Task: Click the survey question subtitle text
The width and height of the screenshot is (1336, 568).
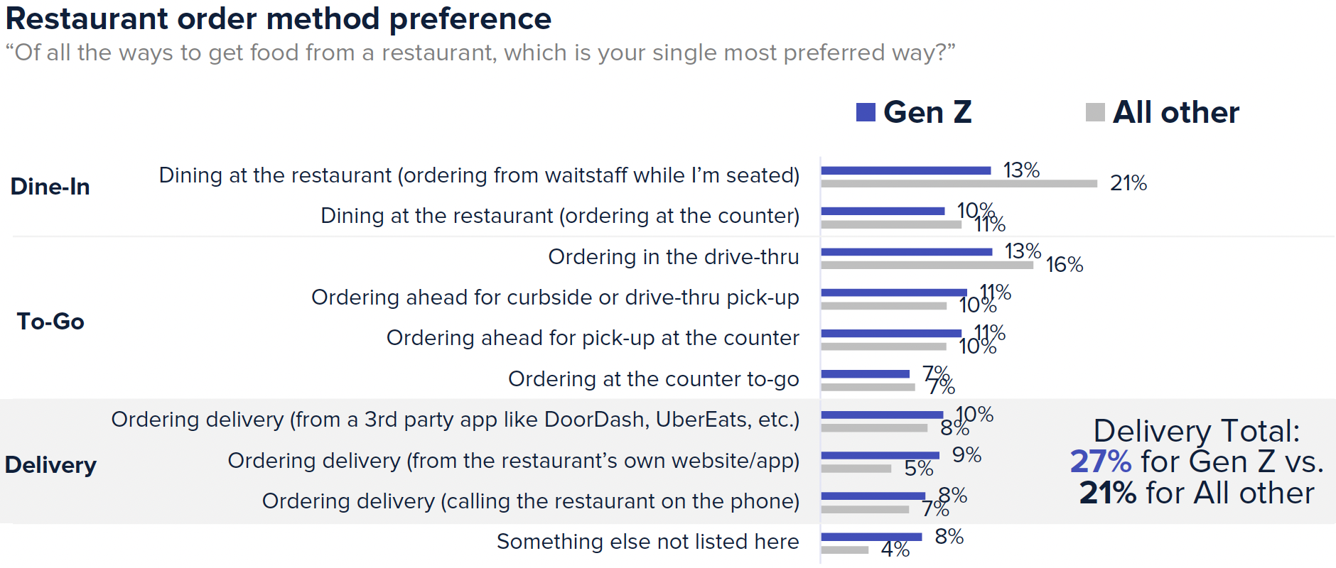Action: coord(480,53)
